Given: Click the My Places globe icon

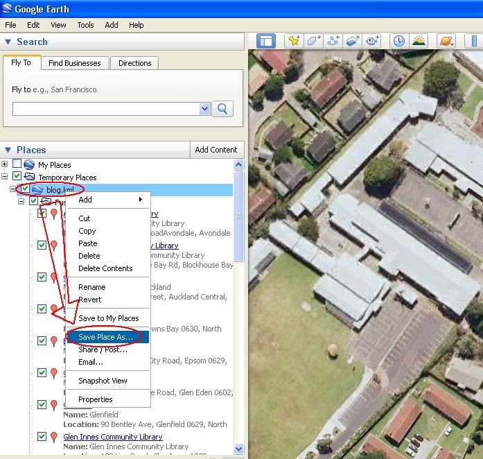Looking at the screenshot, I should [x=29, y=164].
